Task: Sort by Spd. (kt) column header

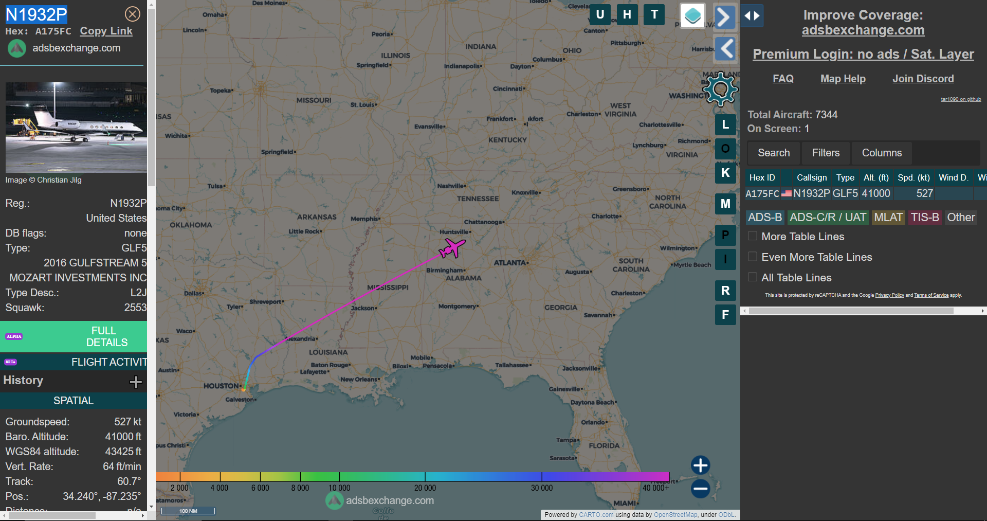Action: [x=913, y=177]
